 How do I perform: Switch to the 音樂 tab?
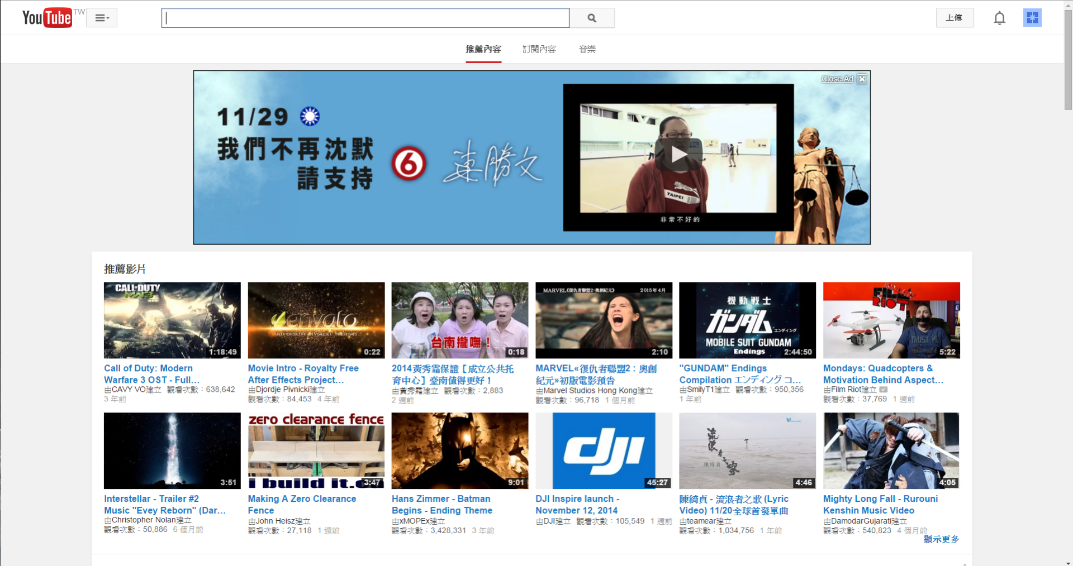click(x=587, y=50)
